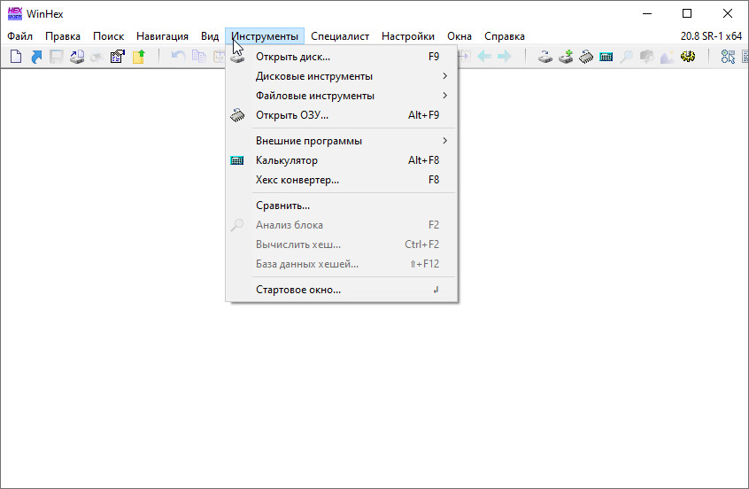Expand the Внешние программы submenu
This screenshot has height=489, width=749.
(x=341, y=141)
